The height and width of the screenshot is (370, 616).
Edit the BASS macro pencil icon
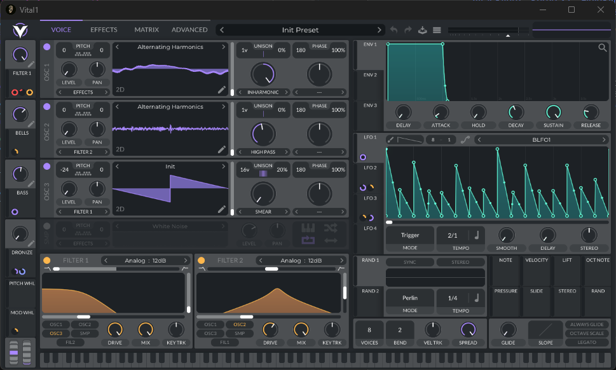click(x=31, y=184)
